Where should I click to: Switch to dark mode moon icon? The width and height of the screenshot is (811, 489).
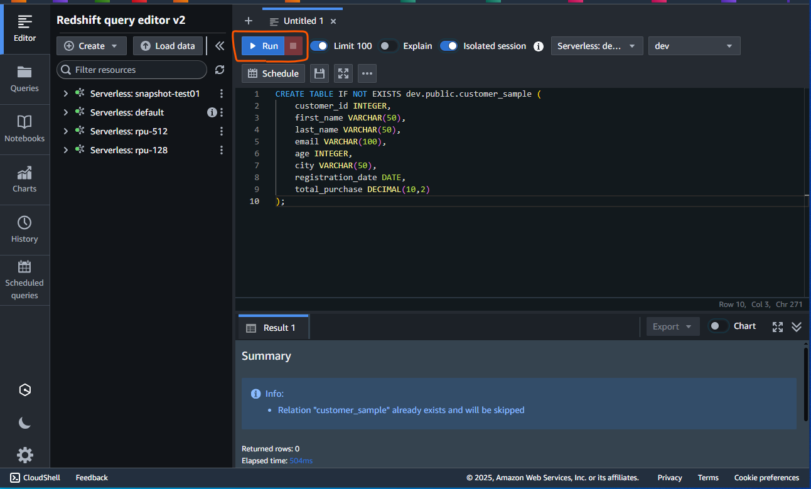click(24, 423)
